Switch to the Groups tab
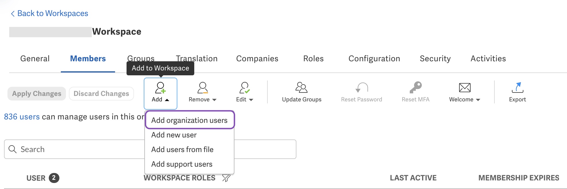567x189 pixels. (x=141, y=58)
